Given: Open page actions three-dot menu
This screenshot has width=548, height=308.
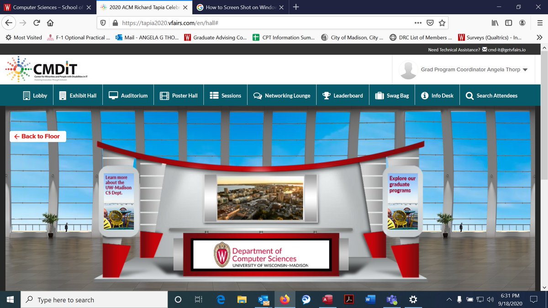Looking at the screenshot, I should click(418, 23).
